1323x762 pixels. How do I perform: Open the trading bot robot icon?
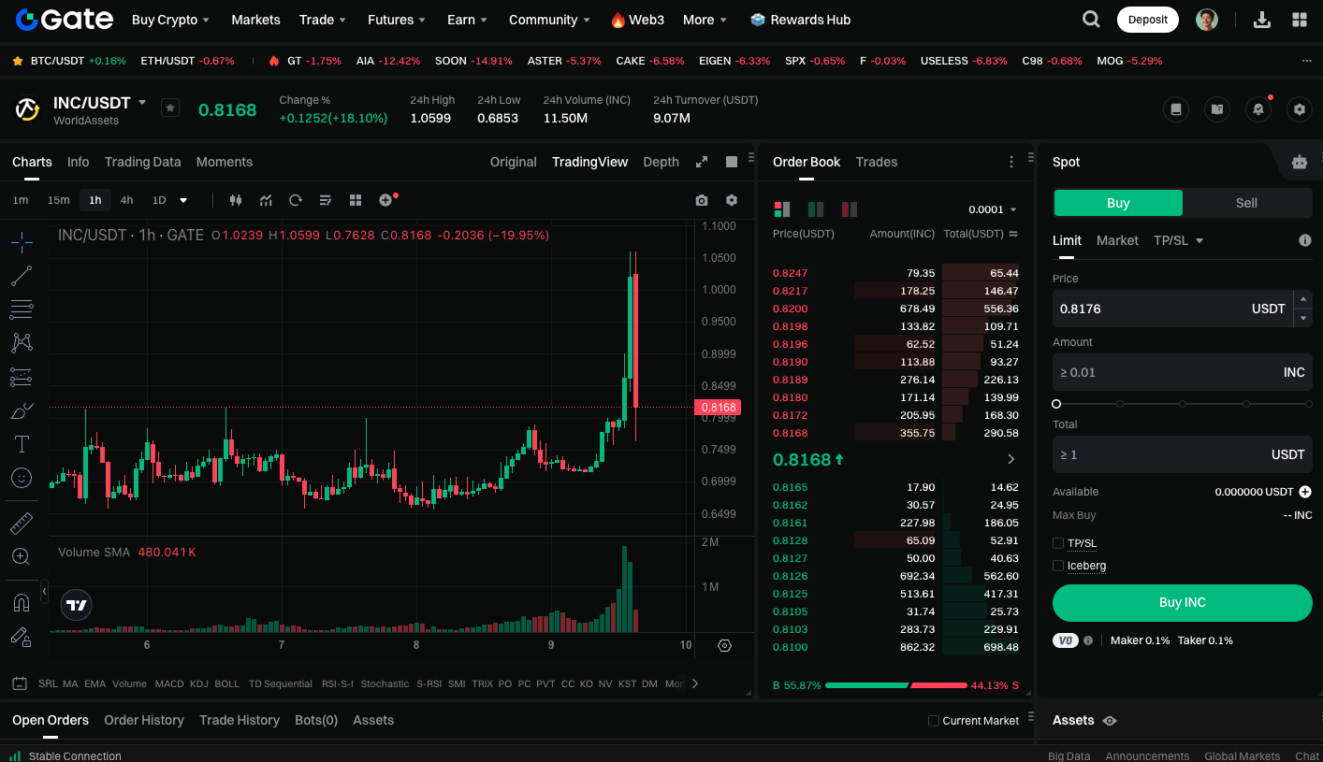(1300, 162)
